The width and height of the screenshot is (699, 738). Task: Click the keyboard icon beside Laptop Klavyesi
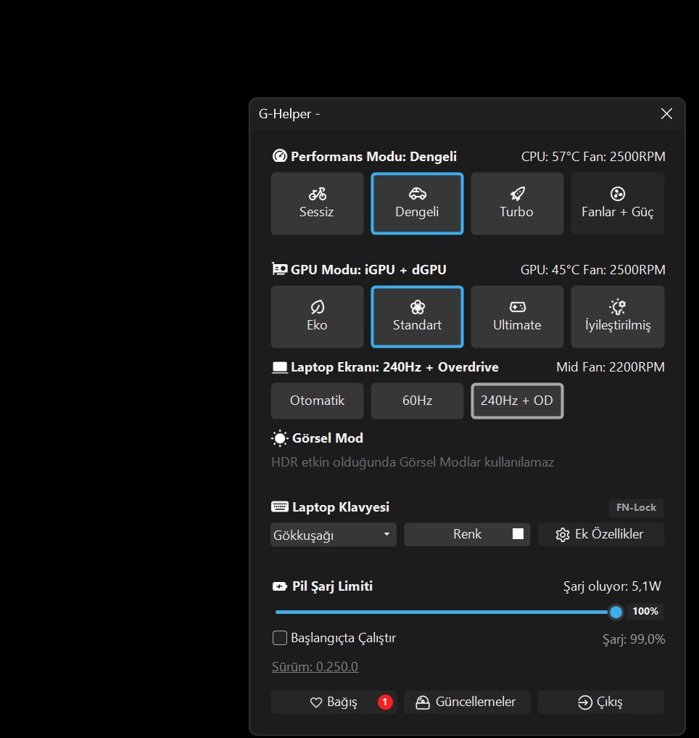pyautogui.click(x=280, y=507)
